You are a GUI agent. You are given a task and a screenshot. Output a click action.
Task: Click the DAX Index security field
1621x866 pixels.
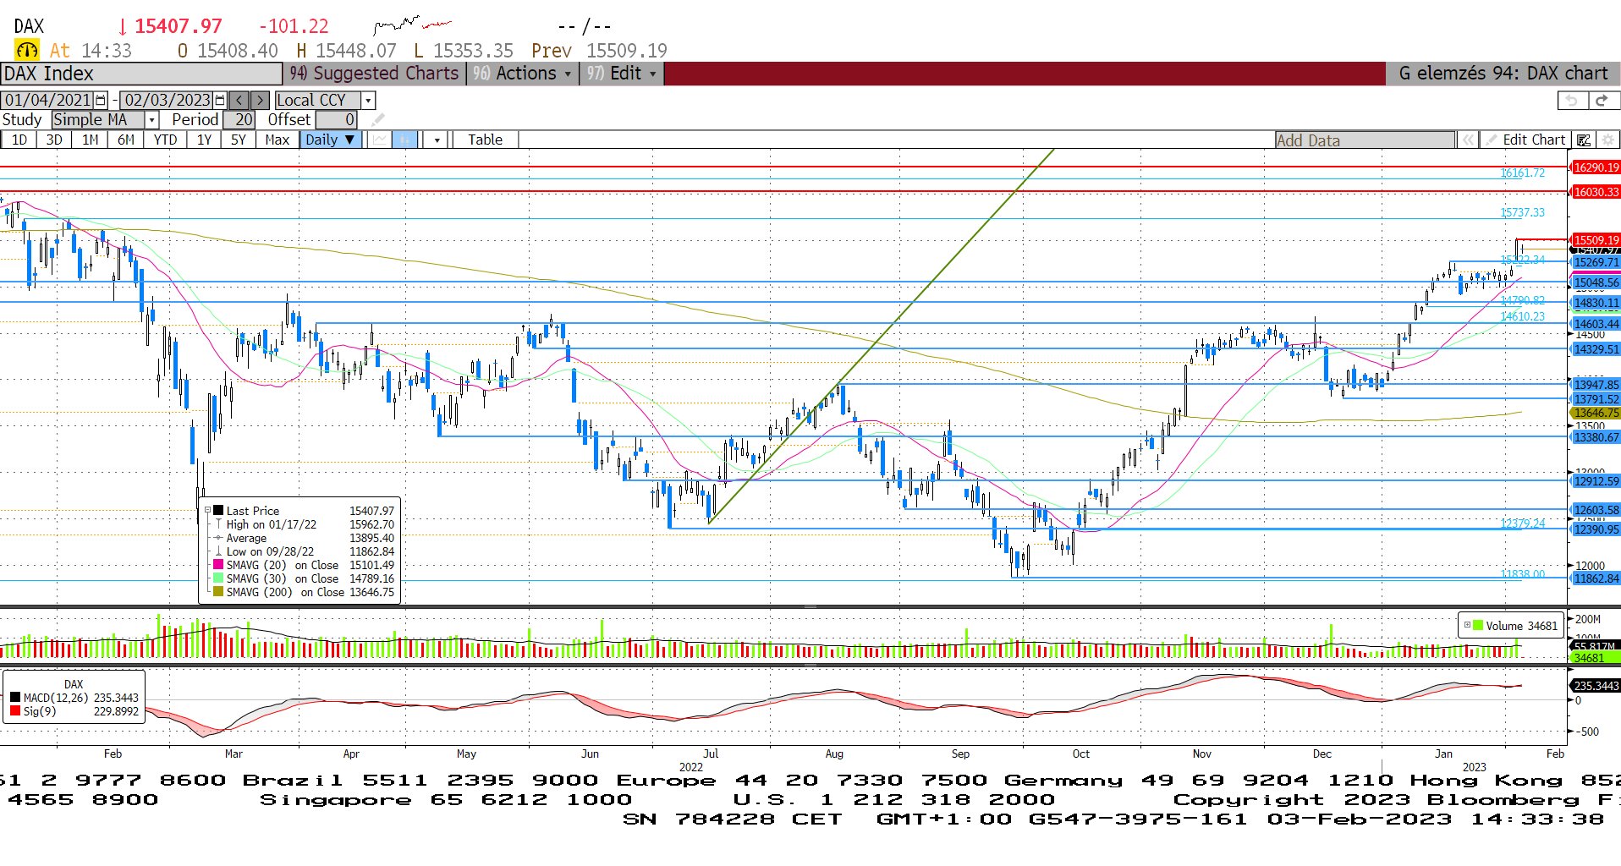coord(141,74)
